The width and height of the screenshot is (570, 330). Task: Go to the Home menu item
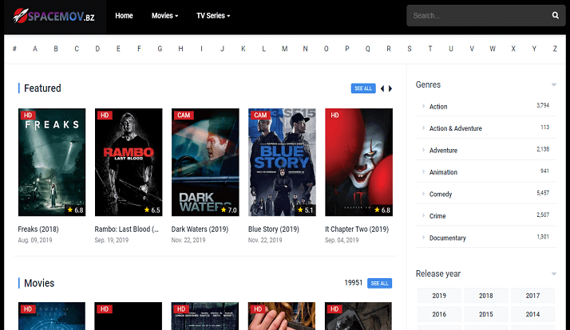[124, 16]
